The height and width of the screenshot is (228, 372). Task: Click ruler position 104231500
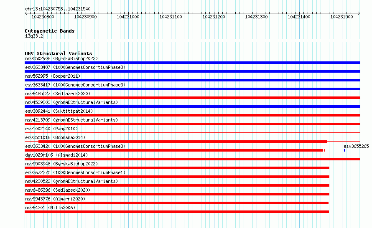(x=341, y=17)
